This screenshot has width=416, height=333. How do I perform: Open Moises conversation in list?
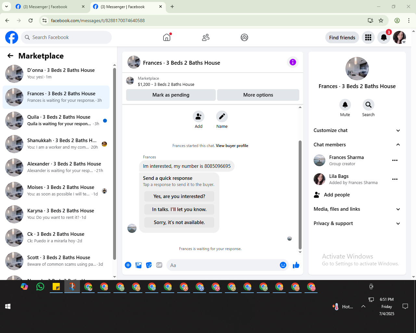pyautogui.click(x=56, y=191)
